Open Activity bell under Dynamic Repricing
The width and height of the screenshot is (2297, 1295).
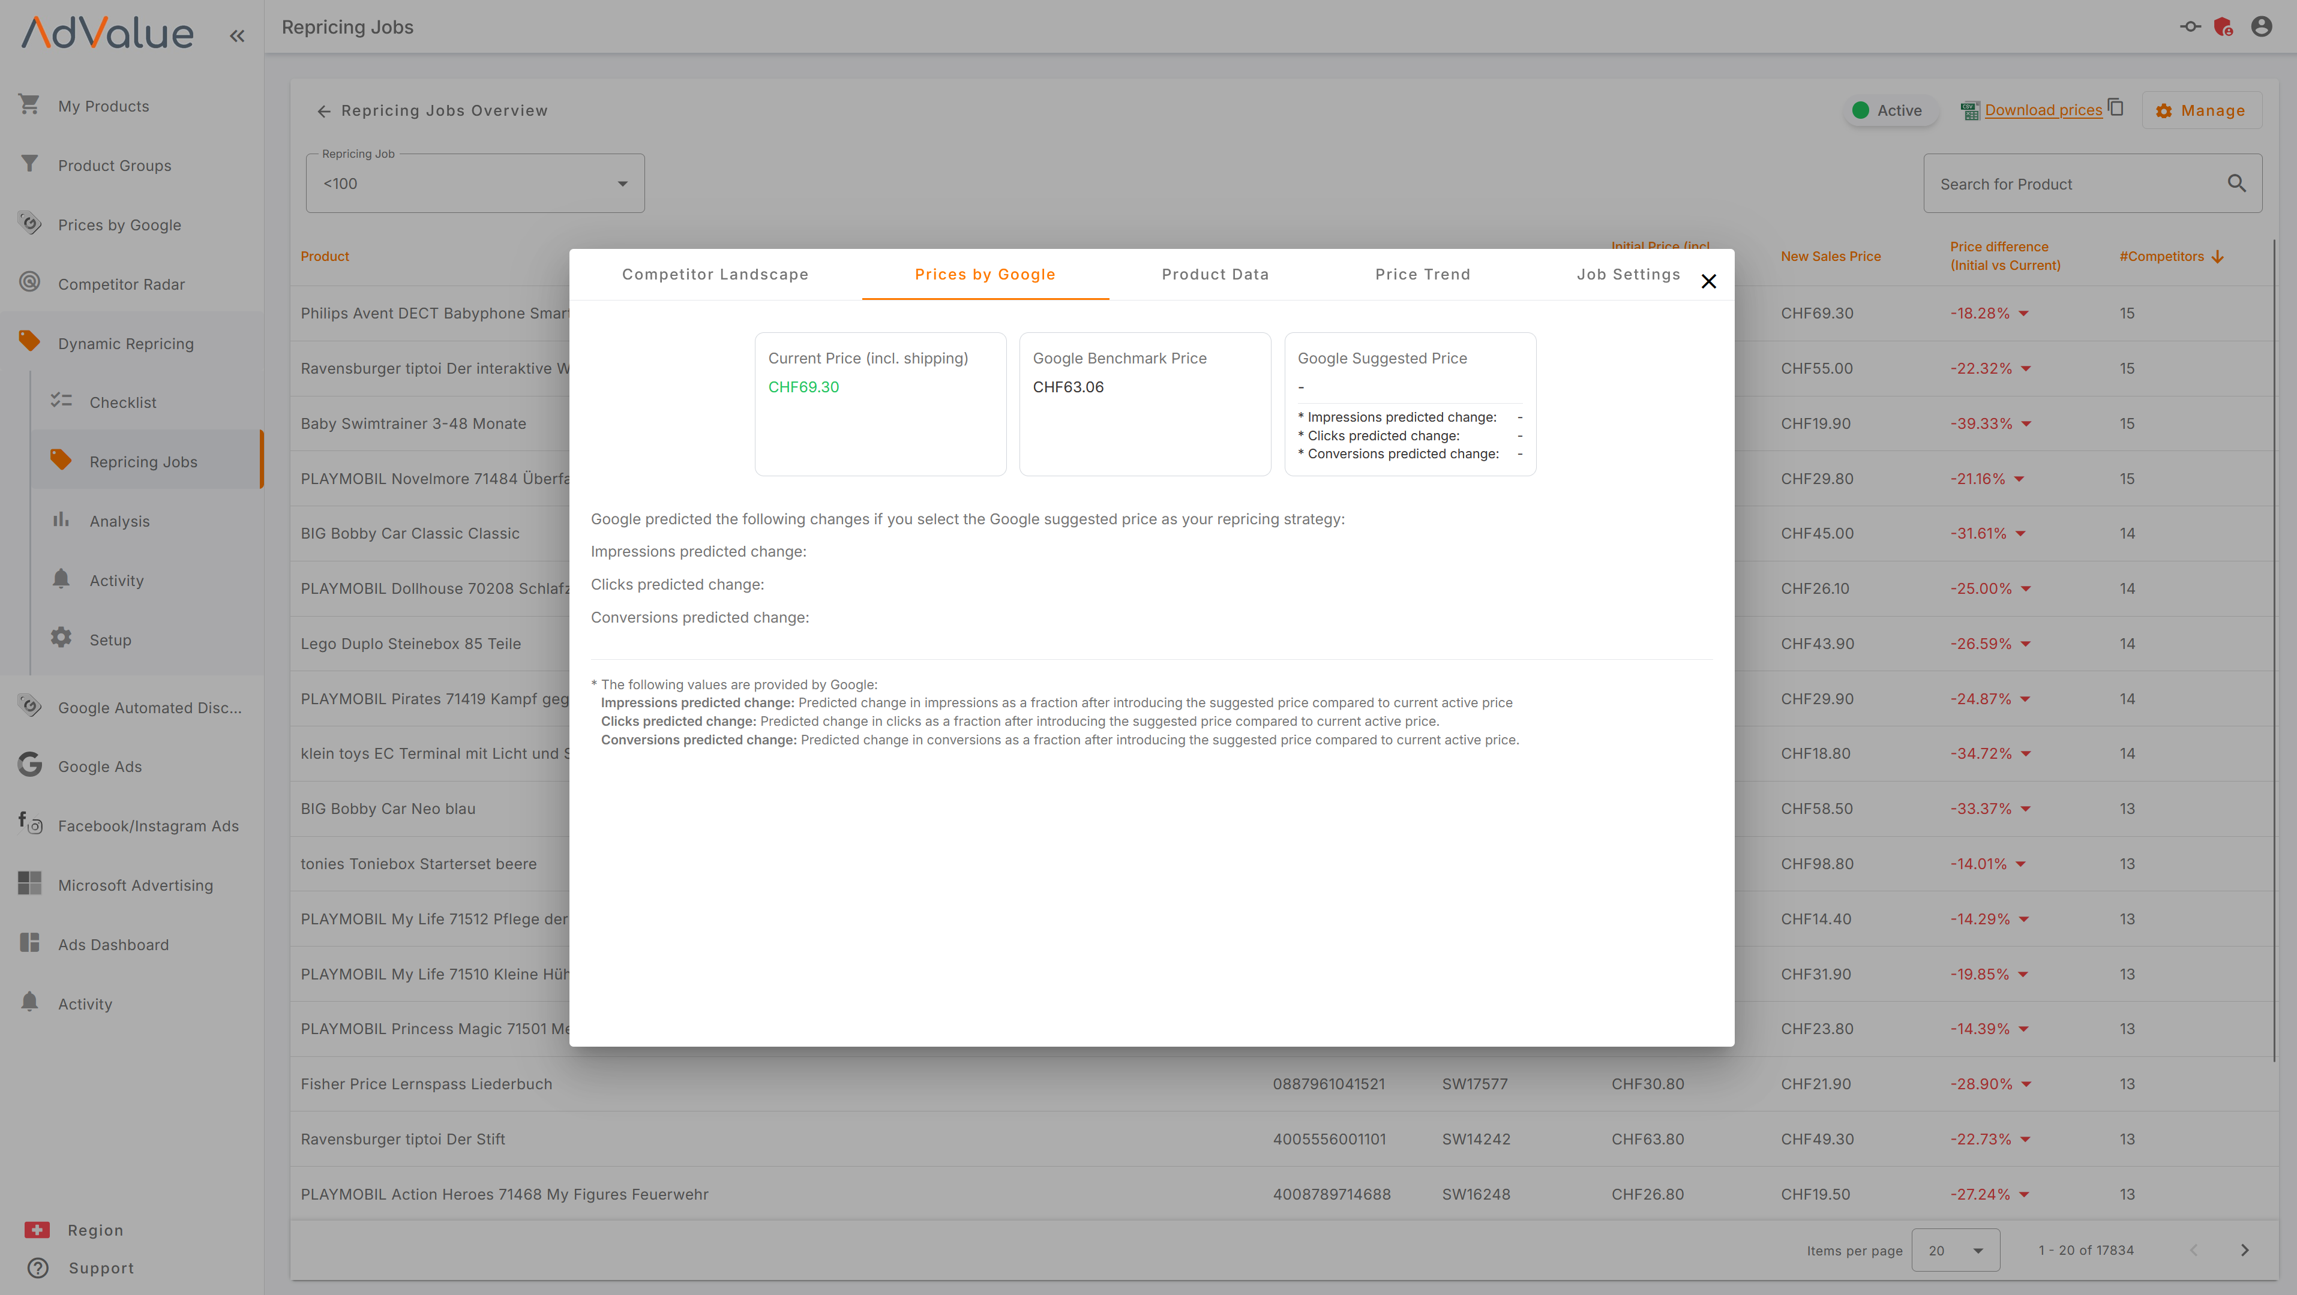click(61, 579)
